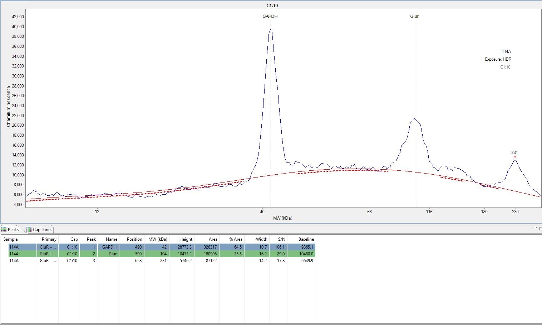542x325 pixels.
Task: Minimize the peaks table panel
Action: 535,228
